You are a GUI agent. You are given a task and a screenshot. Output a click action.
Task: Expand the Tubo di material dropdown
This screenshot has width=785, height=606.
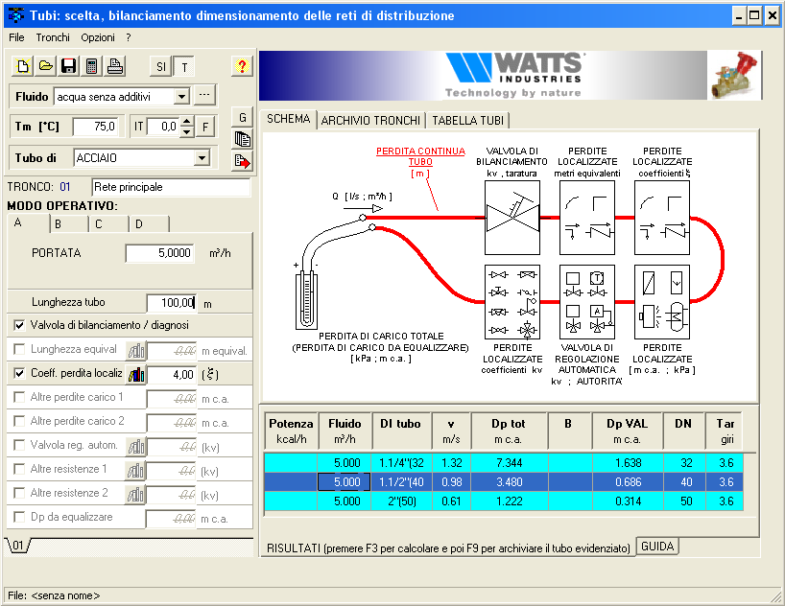tap(202, 158)
